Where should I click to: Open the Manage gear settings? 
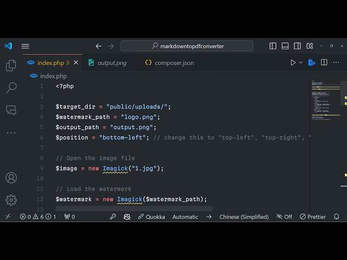(x=11, y=200)
